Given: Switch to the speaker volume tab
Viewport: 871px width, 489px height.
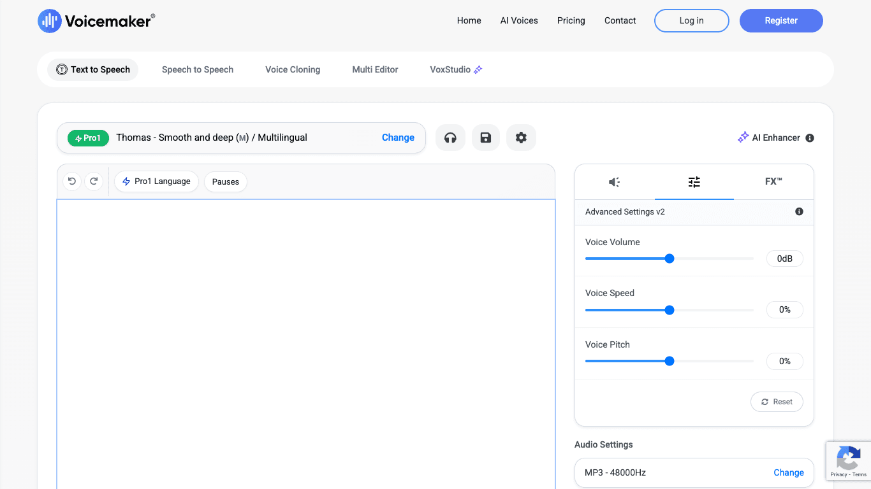Looking at the screenshot, I should 615,182.
